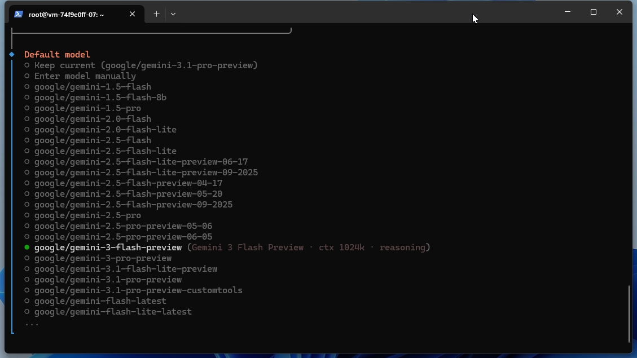Select the active google/gemini-3-flash-preview entry
Image resolution: width=637 pixels, height=358 pixels.
pos(107,247)
